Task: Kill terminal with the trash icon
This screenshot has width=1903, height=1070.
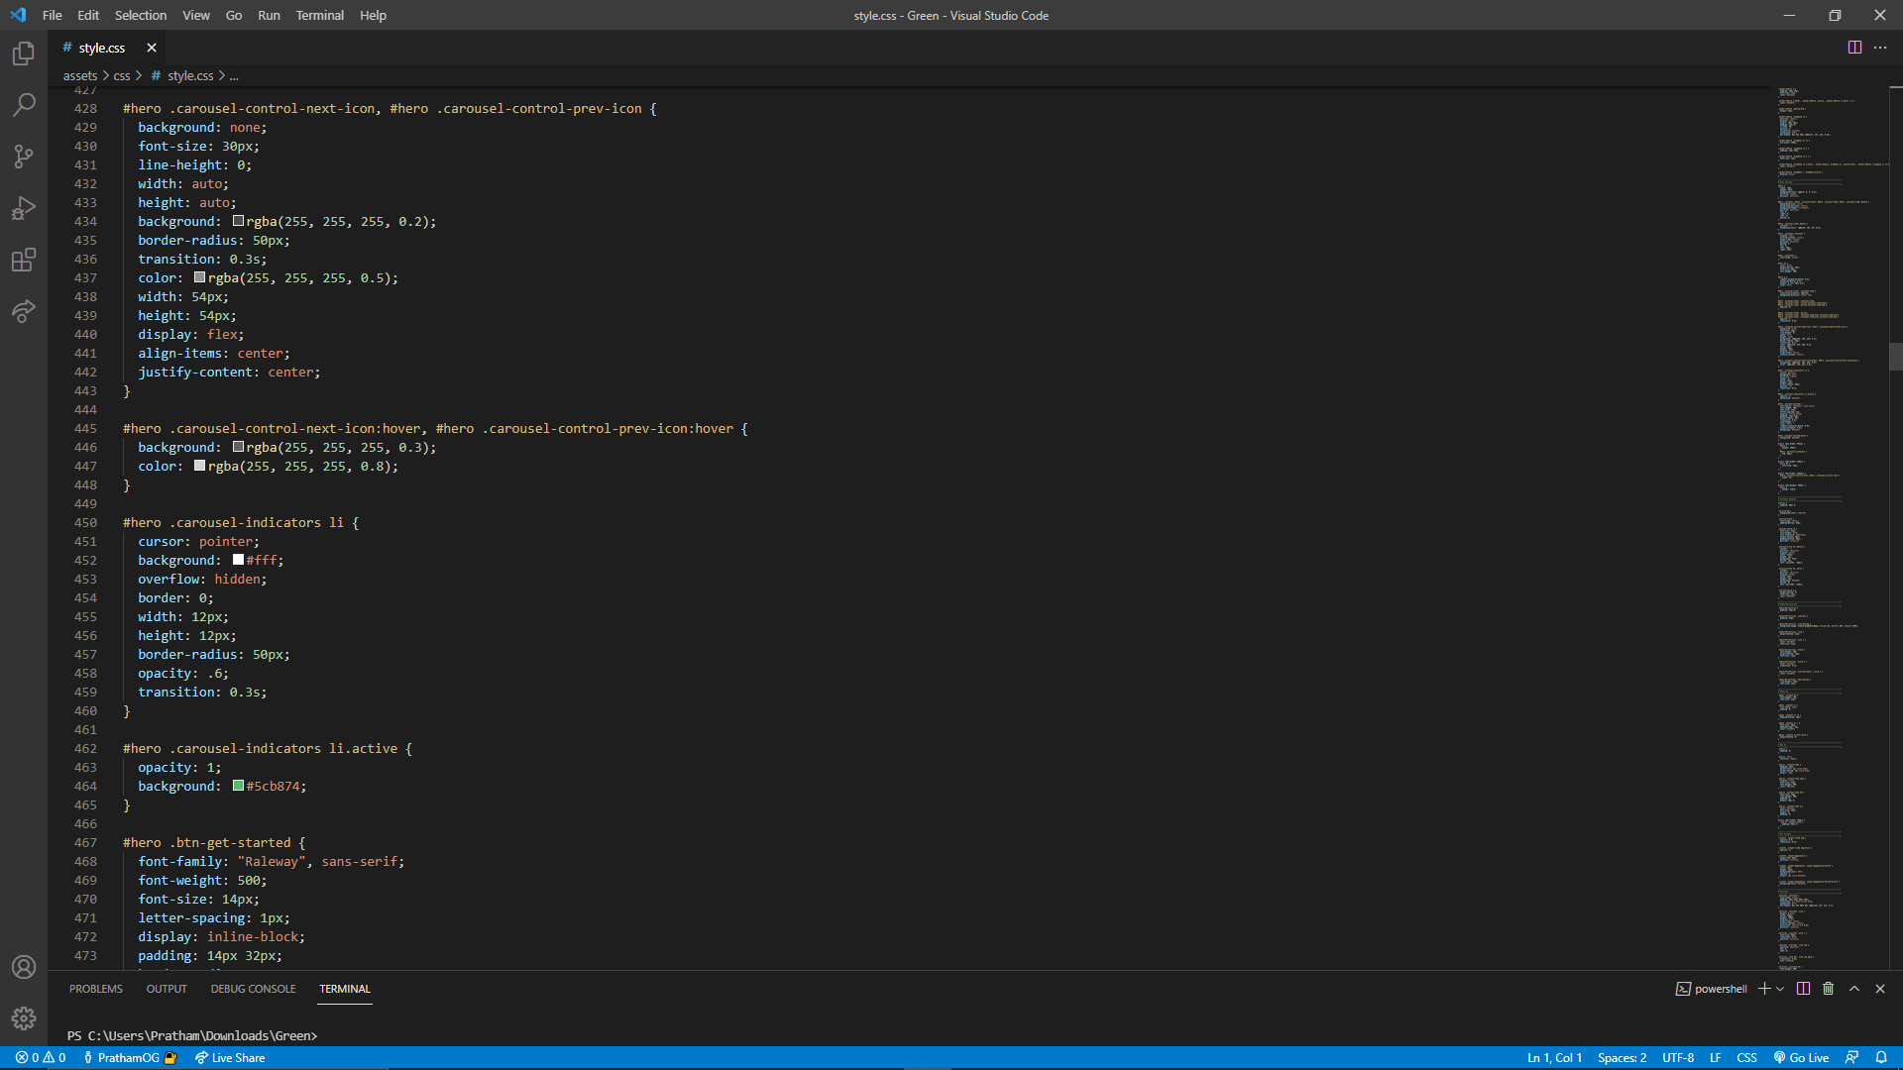Action: (1828, 989)
